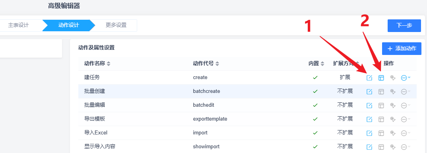Click the 建任务 action name cell
Screen dimensions: 427x153
[92, 77]
